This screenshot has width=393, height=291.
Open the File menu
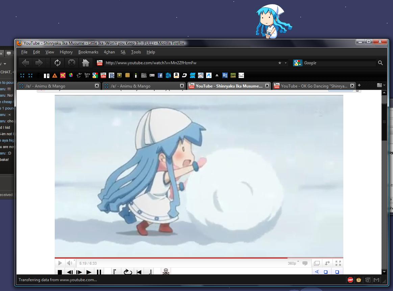click(24, 52)
